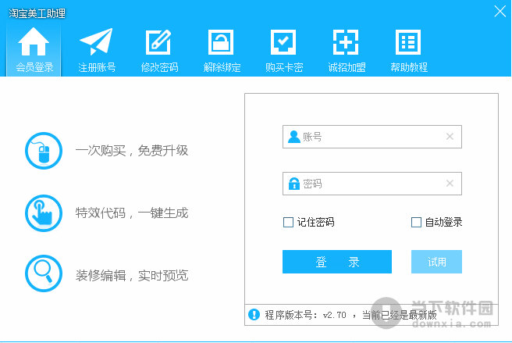This screenshot has width=512, height=343.
Task: Open the 会员登录 home tab
Action: (34, 50)
